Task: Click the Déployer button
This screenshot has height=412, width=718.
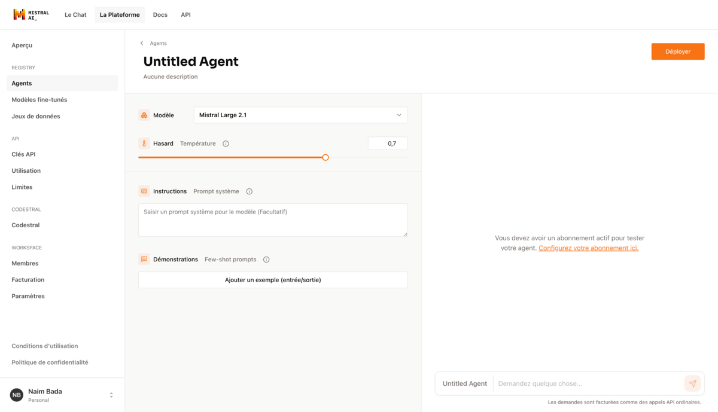Action: [678, 51]
